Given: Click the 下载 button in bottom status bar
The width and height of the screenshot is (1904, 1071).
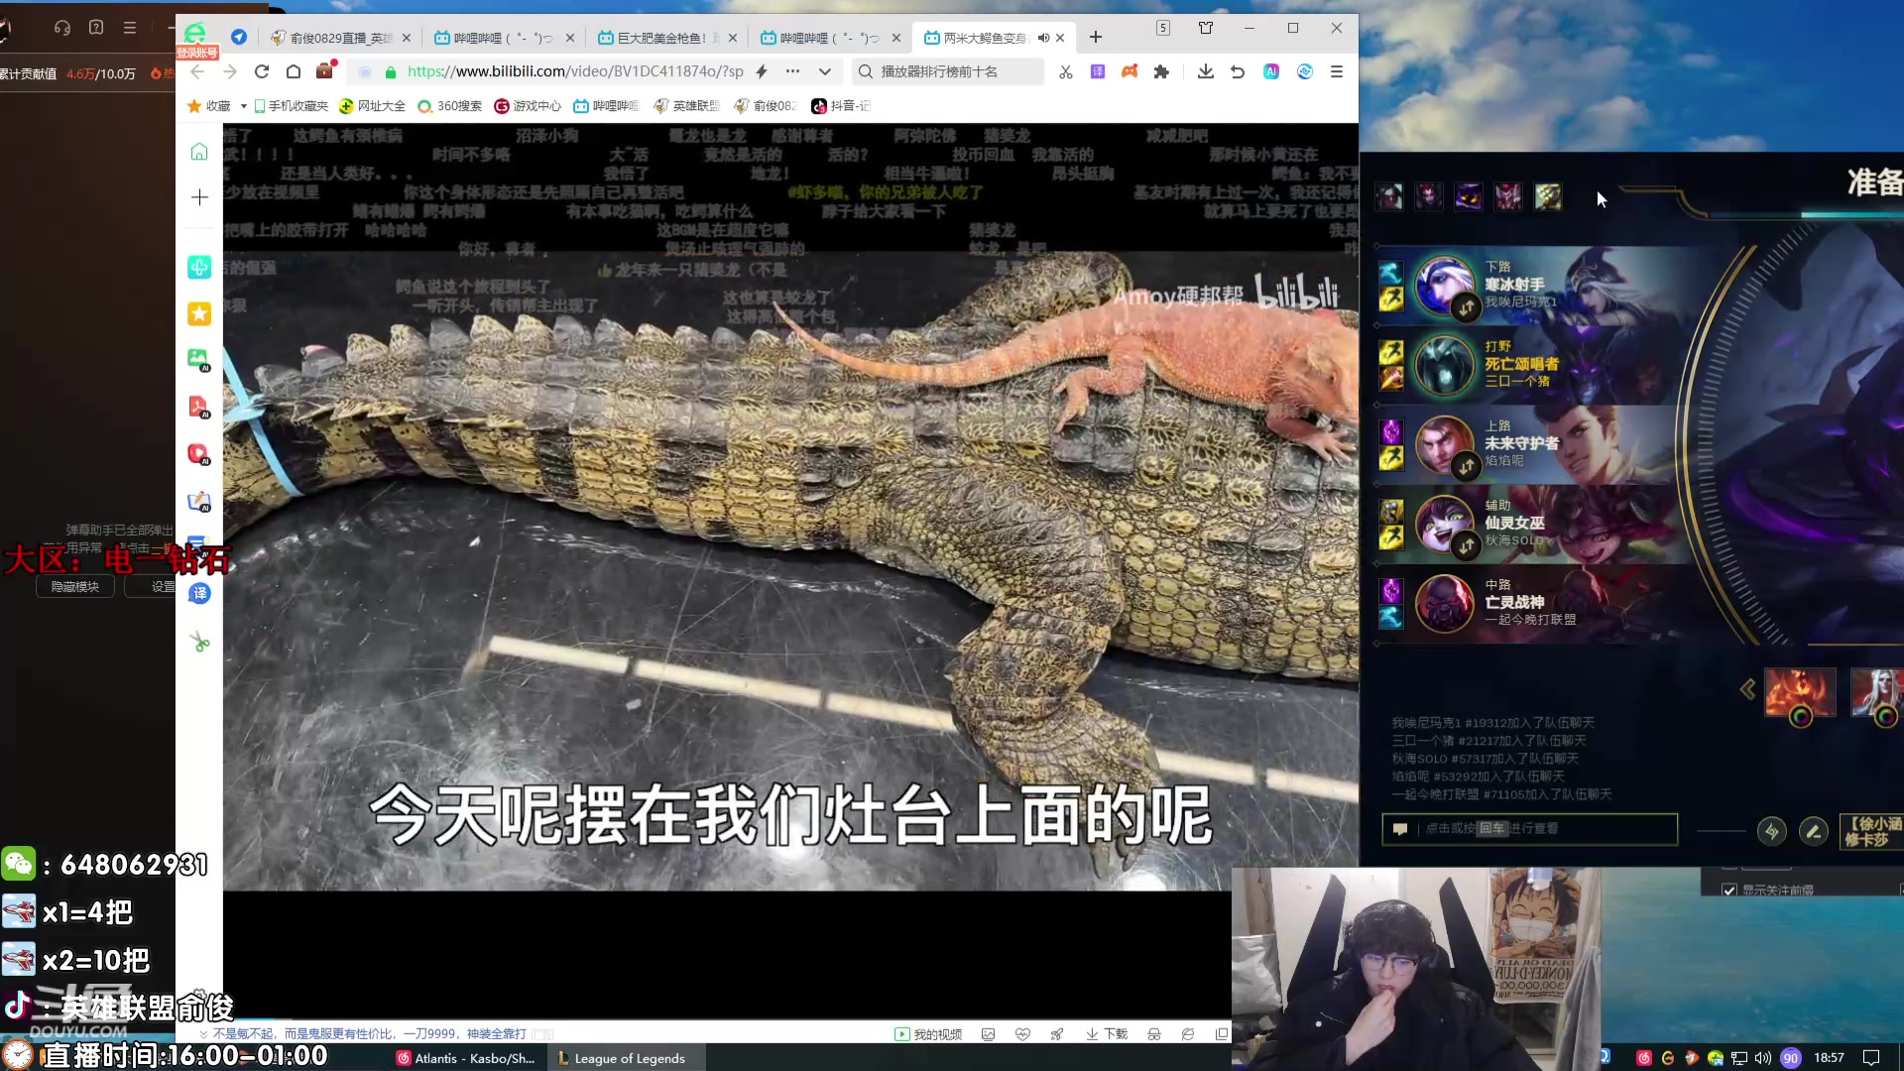Looking at the screenshot, I should click(1107, 1033).
